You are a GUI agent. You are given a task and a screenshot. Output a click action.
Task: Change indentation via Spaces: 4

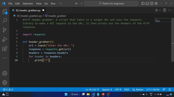pos(107,89)
